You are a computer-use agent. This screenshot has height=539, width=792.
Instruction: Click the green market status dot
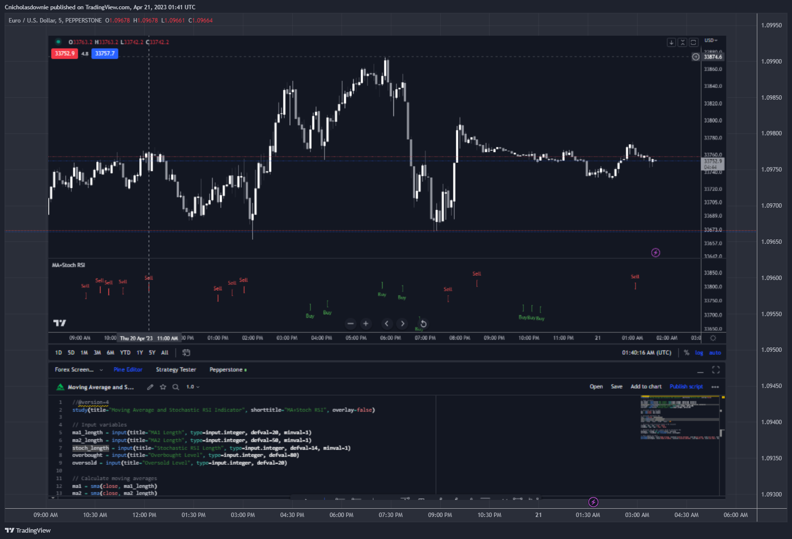[x=58, y=42]
